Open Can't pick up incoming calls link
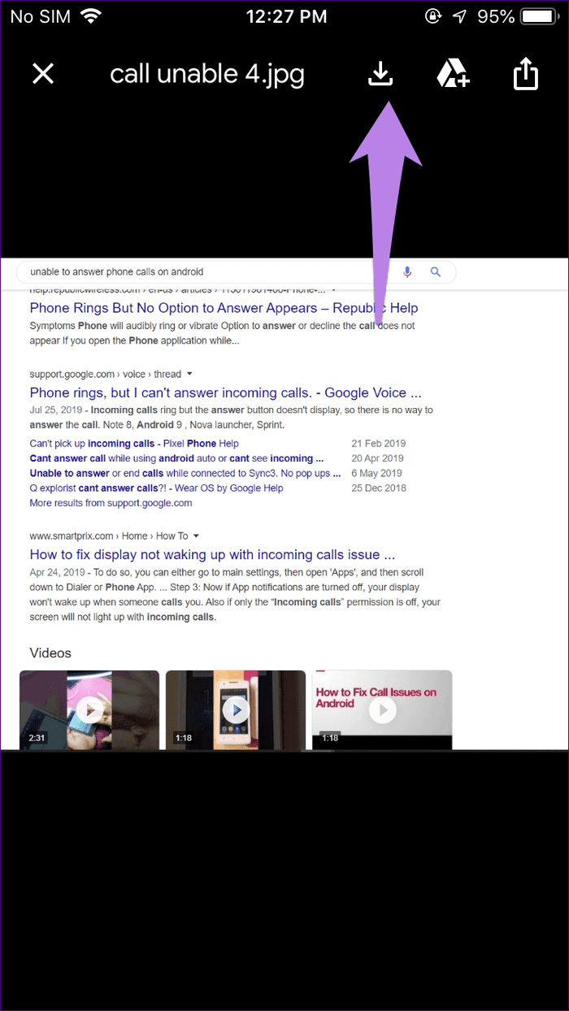Image resolution: width=569 pixels, height=1011 pixels. tap(134, 444)
